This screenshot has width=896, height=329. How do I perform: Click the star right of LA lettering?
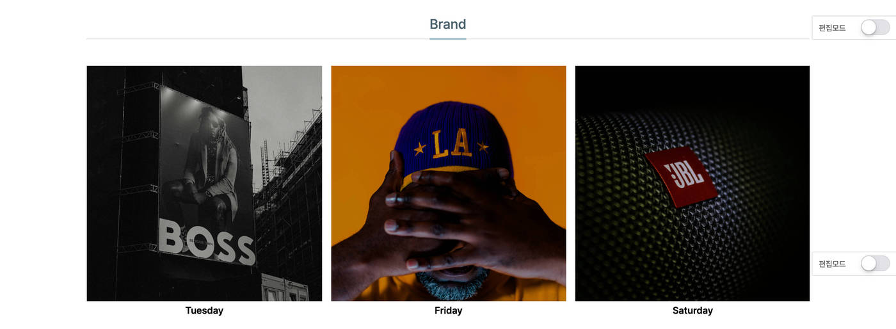(x=483, y=147)
